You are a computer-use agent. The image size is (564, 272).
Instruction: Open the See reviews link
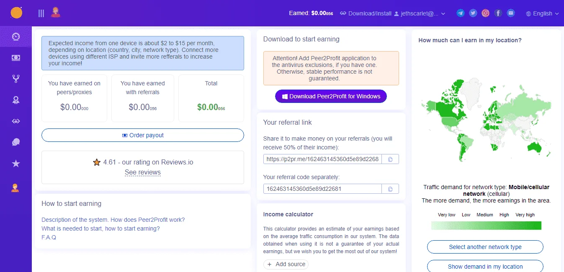pos(143,172)
